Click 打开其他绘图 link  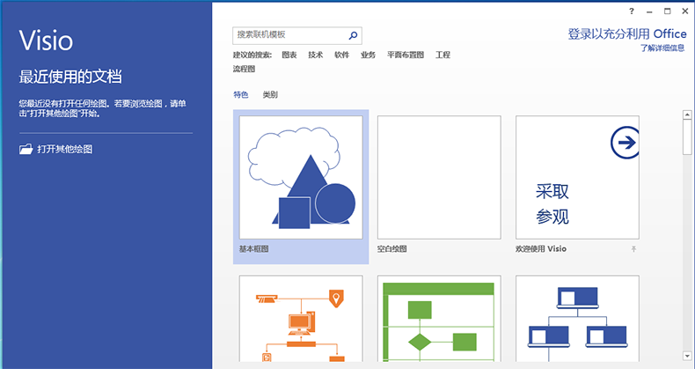(65, 150)
